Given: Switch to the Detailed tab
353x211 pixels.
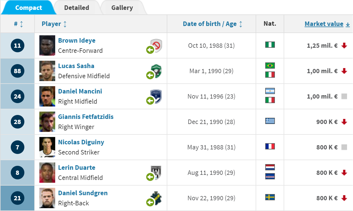Looking at the screenshot, I should pos(76,8).
